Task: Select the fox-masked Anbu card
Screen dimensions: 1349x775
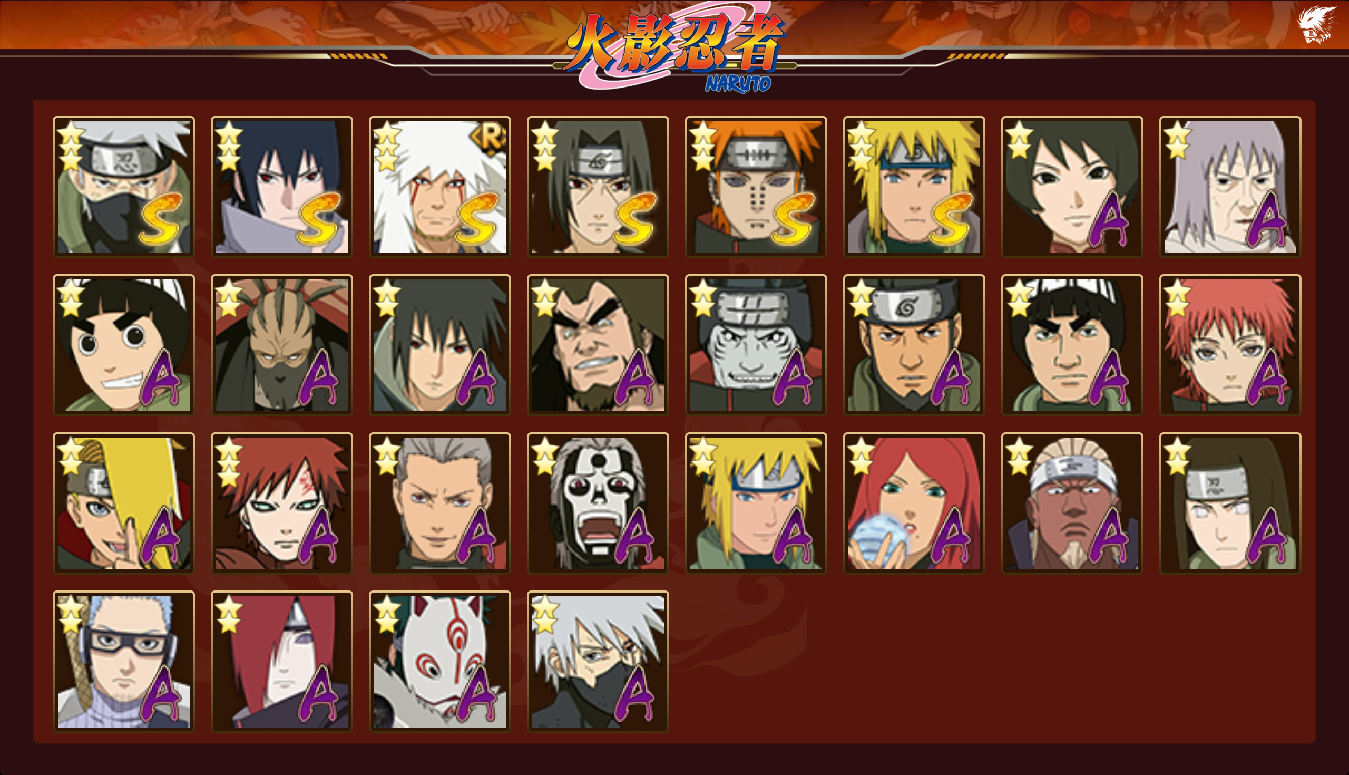Action: coord(440,661)
